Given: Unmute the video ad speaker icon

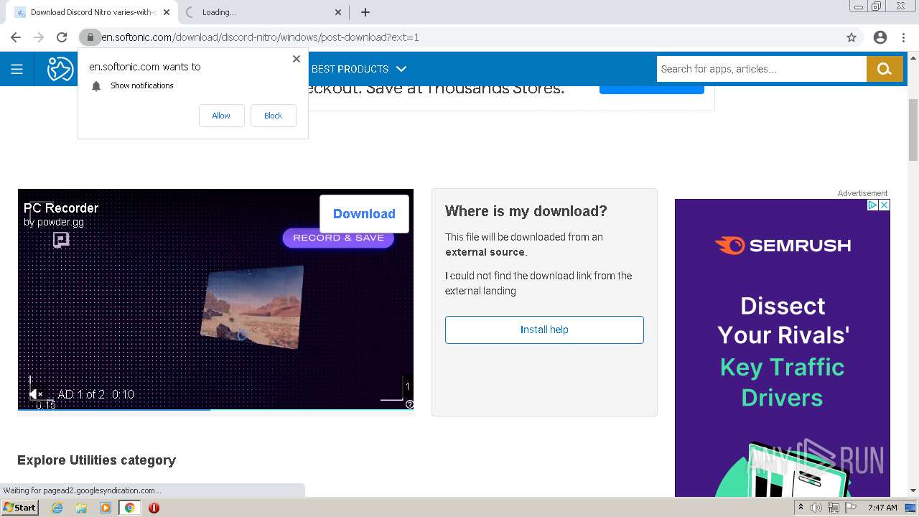Looking at the screenshot, I should [x=36, y=394].
